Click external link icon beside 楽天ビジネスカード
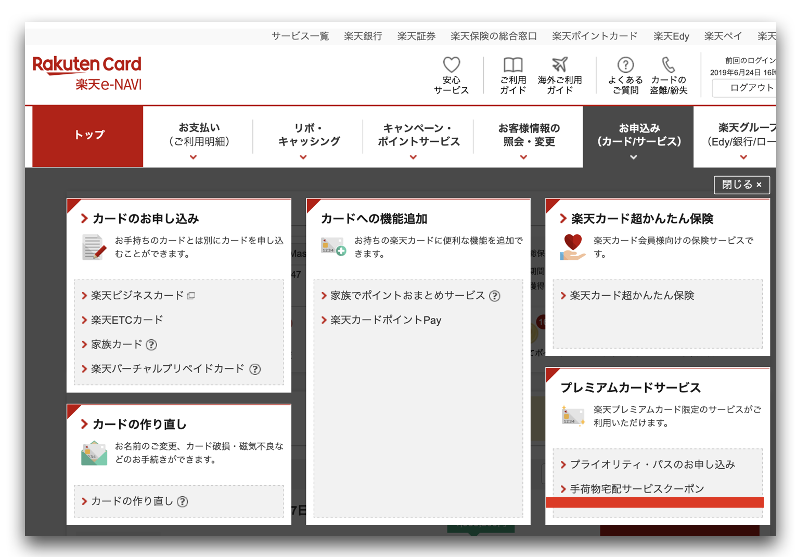Screen dimensions: 796x557 click(x=191, y=296)
